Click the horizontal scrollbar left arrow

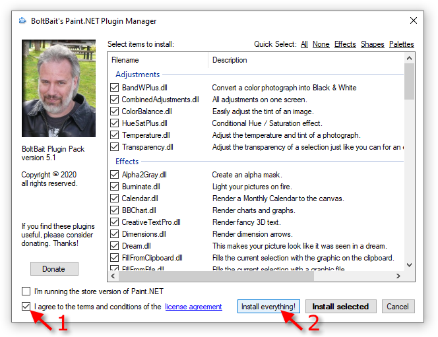[113, 276]
